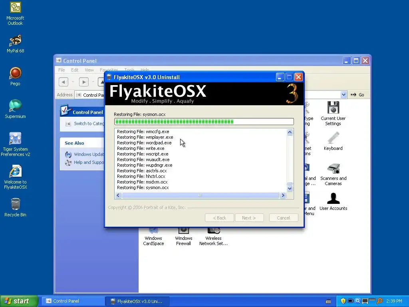Screen dimensions: 409x307
Task: Open Microsoft Outlook desktop icon
Action: [x=15, y=14]
